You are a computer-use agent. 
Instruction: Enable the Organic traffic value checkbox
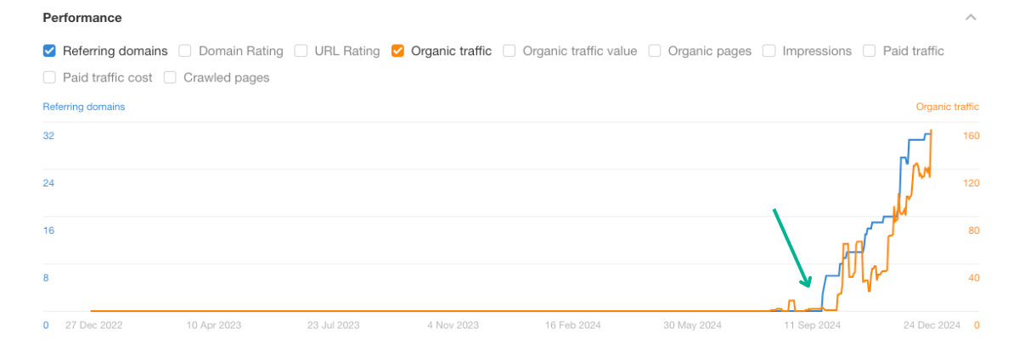pos(509,51)
